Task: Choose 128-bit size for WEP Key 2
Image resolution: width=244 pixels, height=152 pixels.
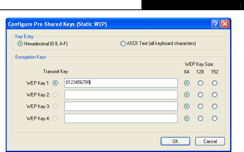Action: pyautogui.click(x=201, y=95)
